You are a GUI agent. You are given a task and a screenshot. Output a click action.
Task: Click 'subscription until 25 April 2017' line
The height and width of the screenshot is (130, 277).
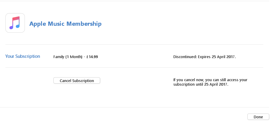[201, 84]
